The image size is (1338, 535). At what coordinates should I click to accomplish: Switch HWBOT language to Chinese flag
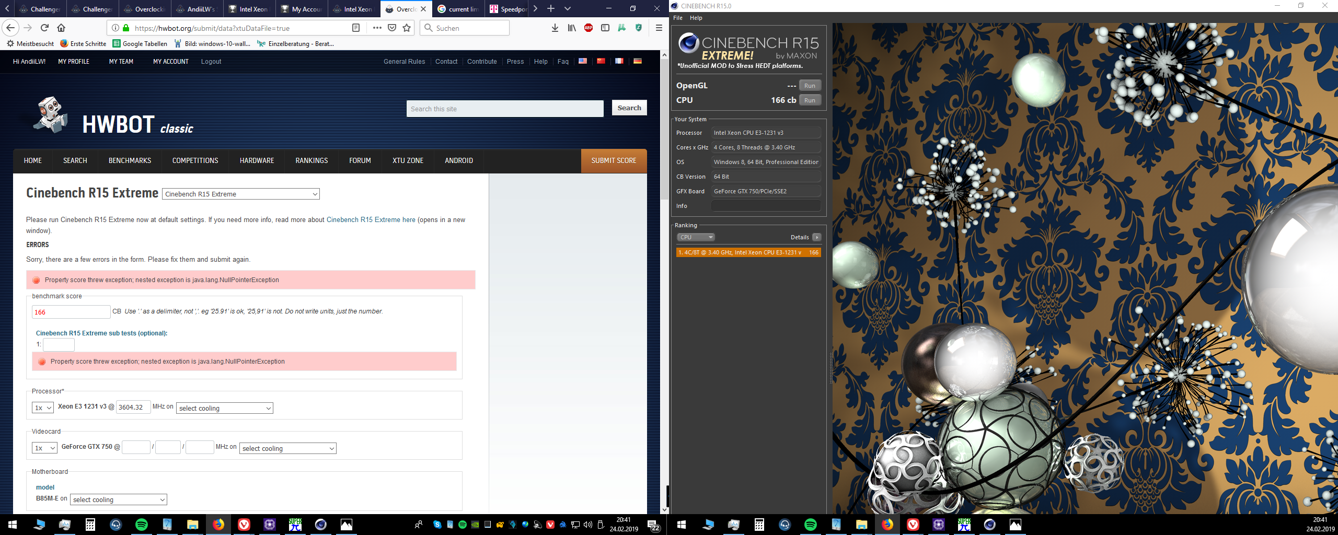[x=601, y=61]
